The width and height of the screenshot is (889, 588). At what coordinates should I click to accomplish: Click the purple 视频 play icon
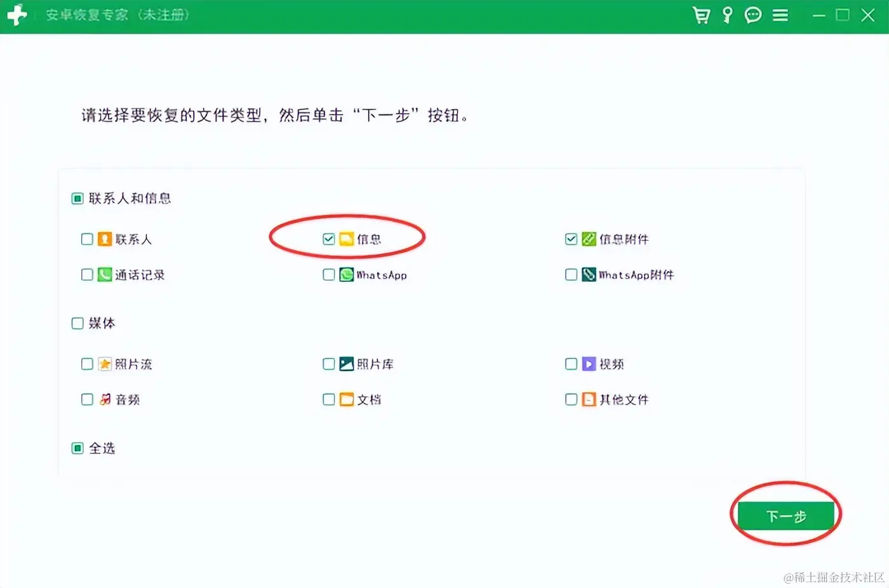point(589,364)
